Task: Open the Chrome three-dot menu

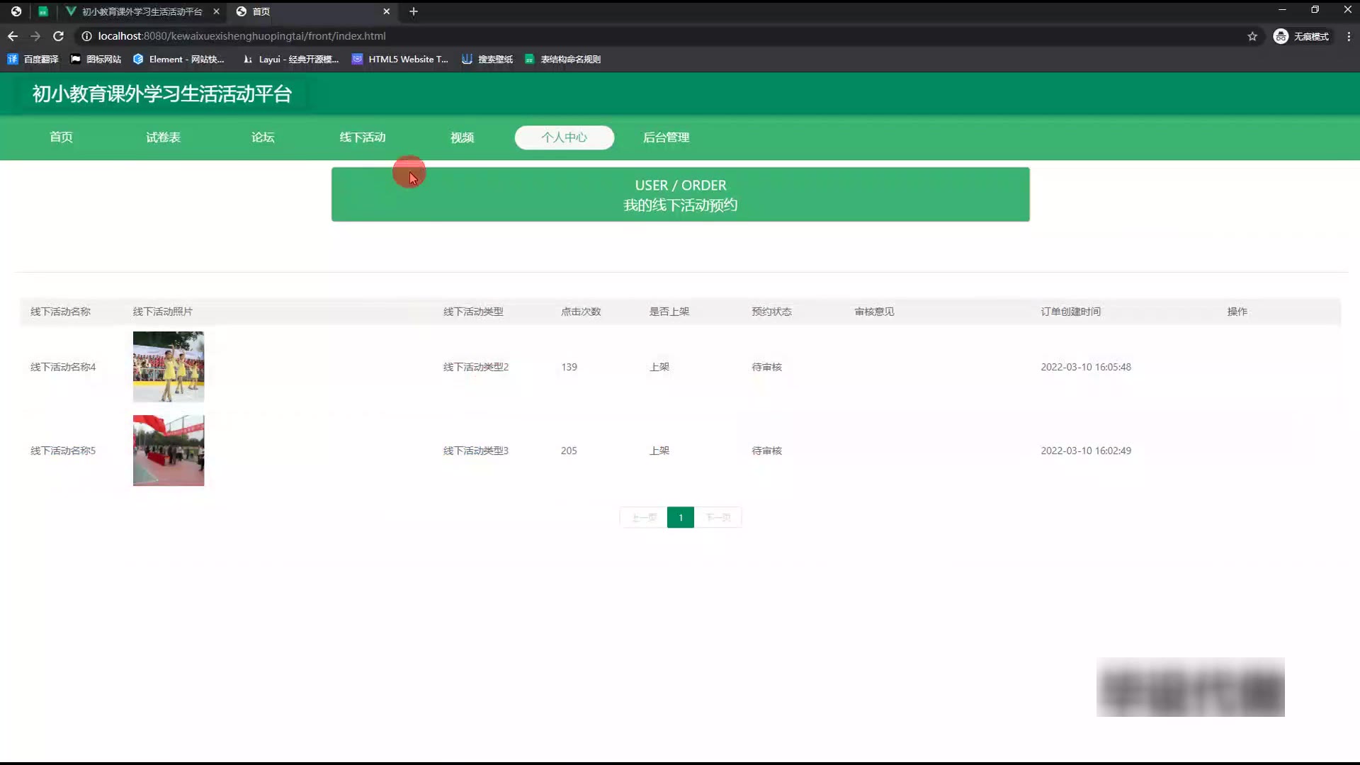Action: click(x=1349, y=36)
